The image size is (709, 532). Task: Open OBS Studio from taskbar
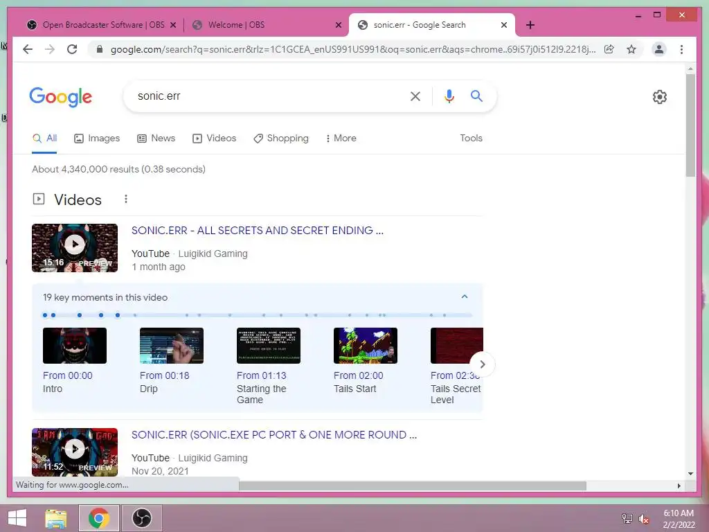click(x=142, y=518)
